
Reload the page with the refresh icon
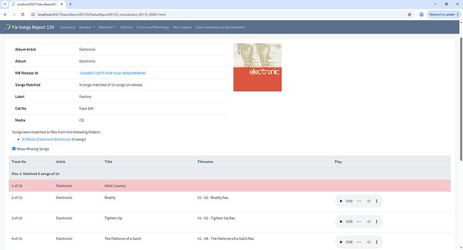pyautogui.click(x=22, y=15)
